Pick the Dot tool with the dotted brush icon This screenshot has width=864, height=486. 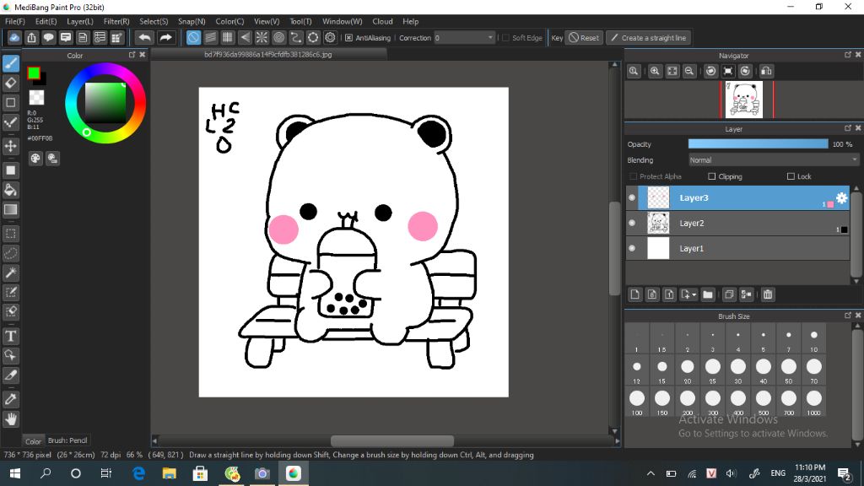tap(10, 122)
